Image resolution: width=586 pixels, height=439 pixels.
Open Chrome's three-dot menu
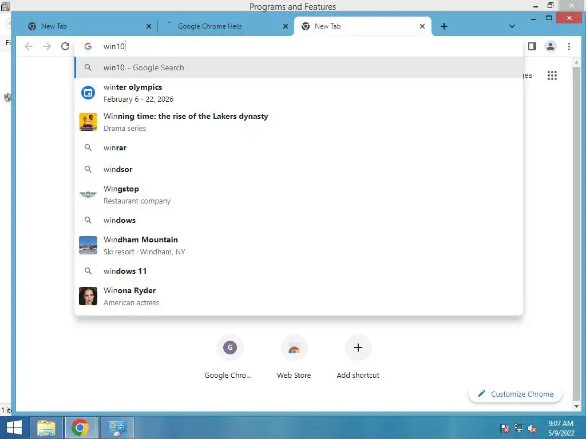click(x=569, y=46)
